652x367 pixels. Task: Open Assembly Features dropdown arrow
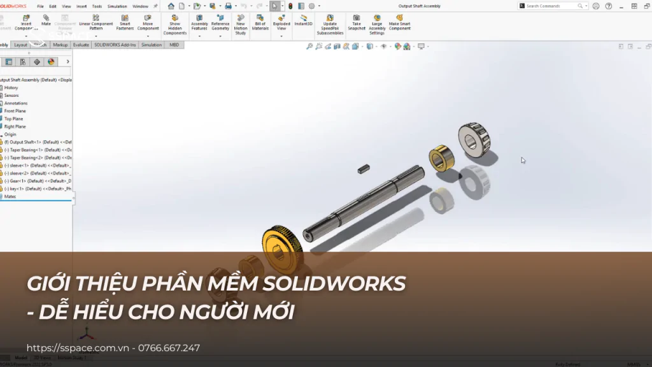pyautogui.click(x=199, y=36)
